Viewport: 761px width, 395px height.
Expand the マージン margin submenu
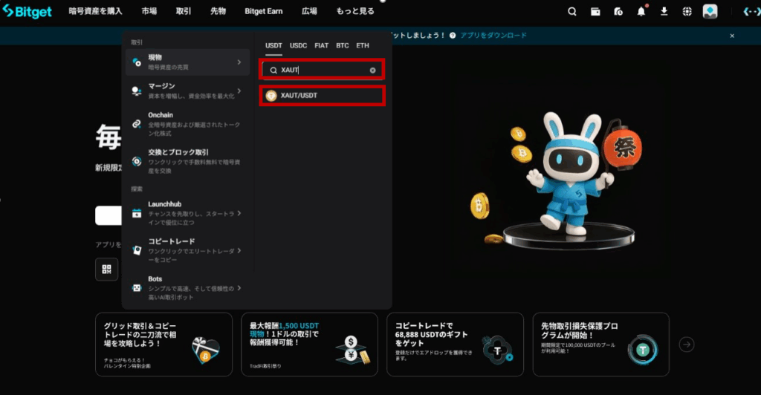[239, 91]
